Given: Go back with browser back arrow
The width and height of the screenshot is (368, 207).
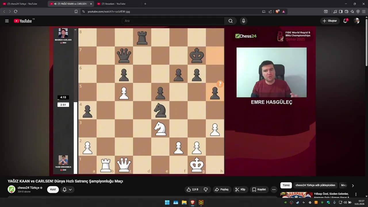Looking at the screenshot, I should (x=4, y=11).
